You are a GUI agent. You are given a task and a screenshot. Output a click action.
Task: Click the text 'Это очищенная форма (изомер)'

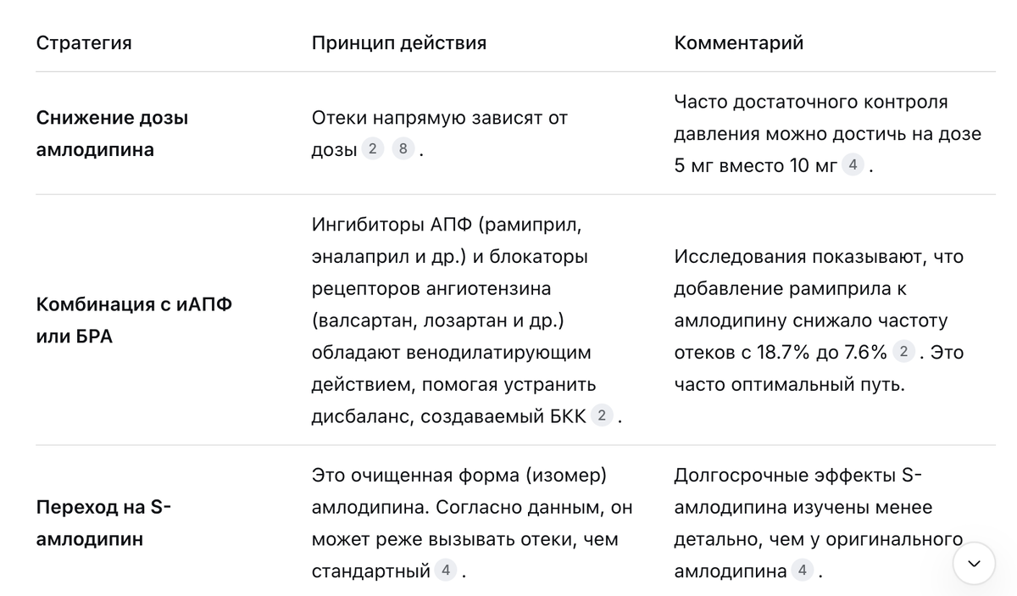(459, 476)
